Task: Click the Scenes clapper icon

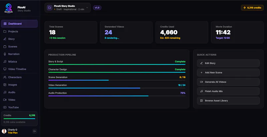Action: tap(5, 46)
